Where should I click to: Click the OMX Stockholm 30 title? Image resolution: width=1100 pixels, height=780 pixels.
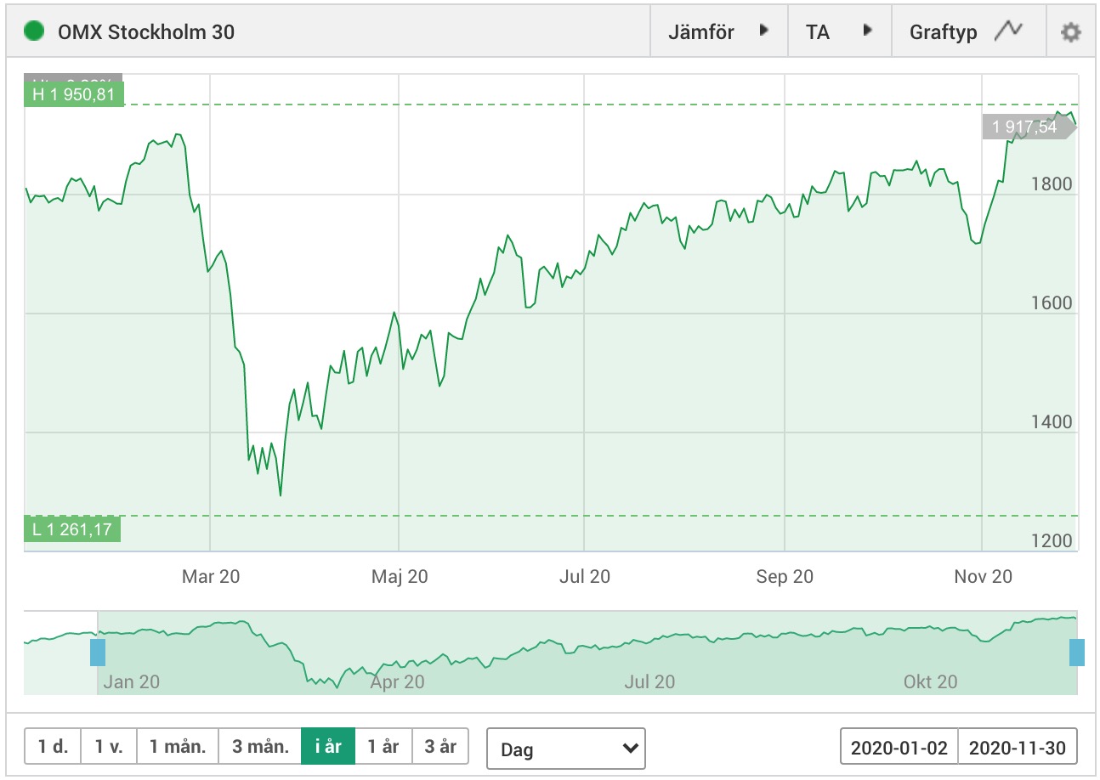click(x=146, y=32)
